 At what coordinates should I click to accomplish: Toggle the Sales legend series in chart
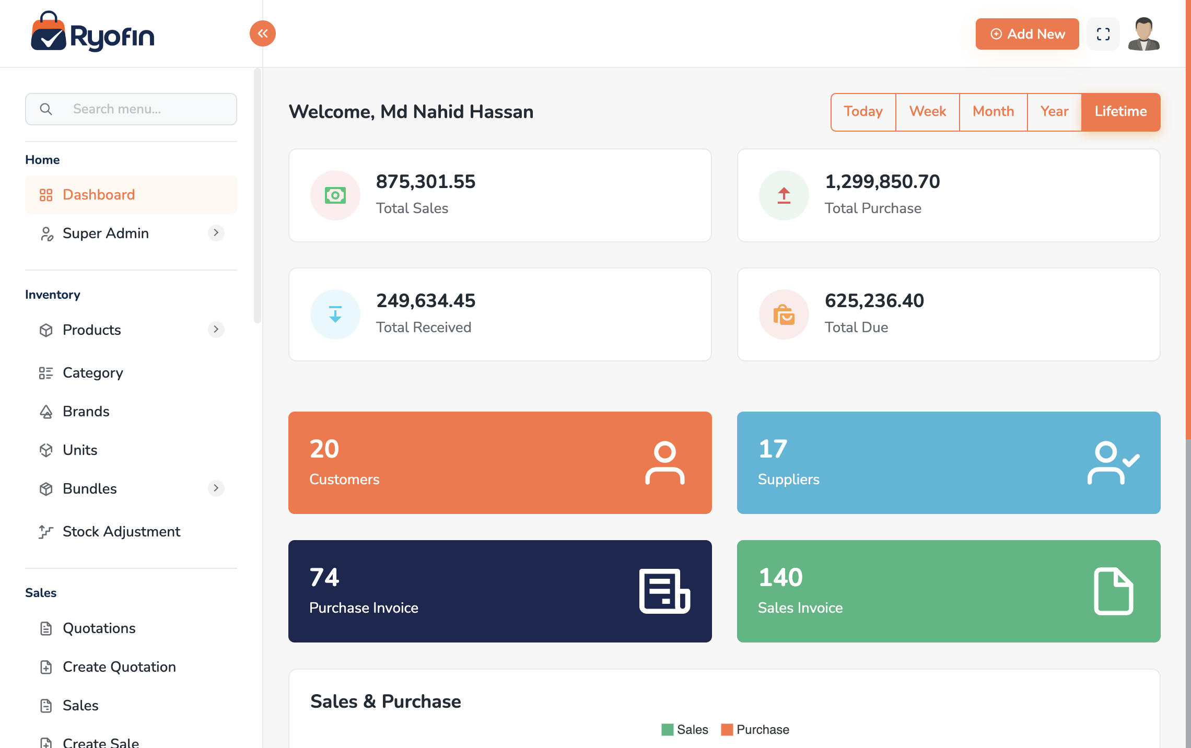pyautogui.click(x=685, y=730)
